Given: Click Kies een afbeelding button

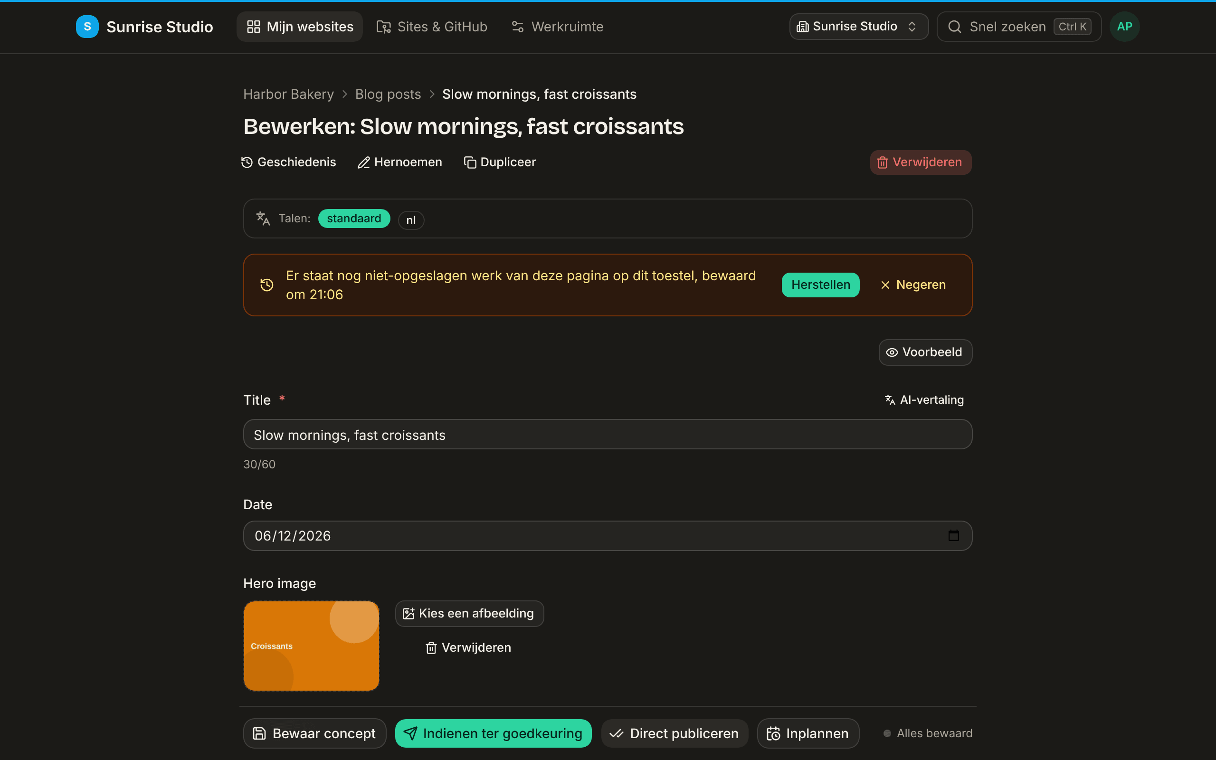Looking at the screenshot, I should [x=469, y=614].
